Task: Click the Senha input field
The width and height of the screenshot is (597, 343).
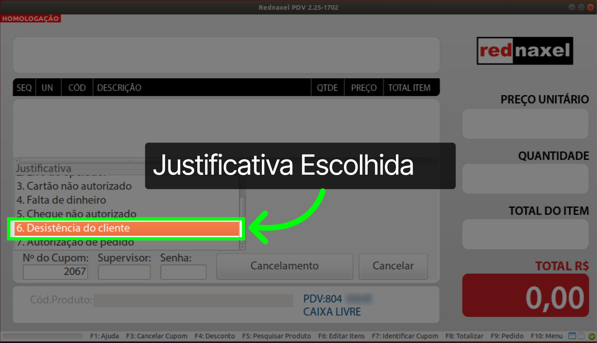Action: tap(183, 272)
